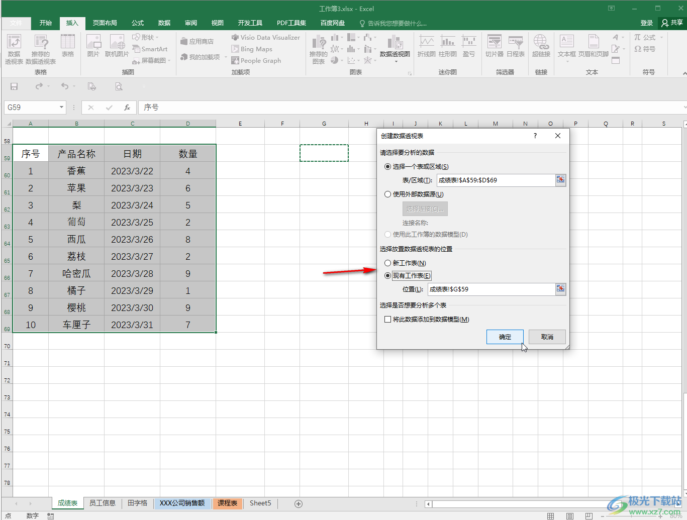Click the PivotTable icon in the ribbon

[x=14, y=49]
